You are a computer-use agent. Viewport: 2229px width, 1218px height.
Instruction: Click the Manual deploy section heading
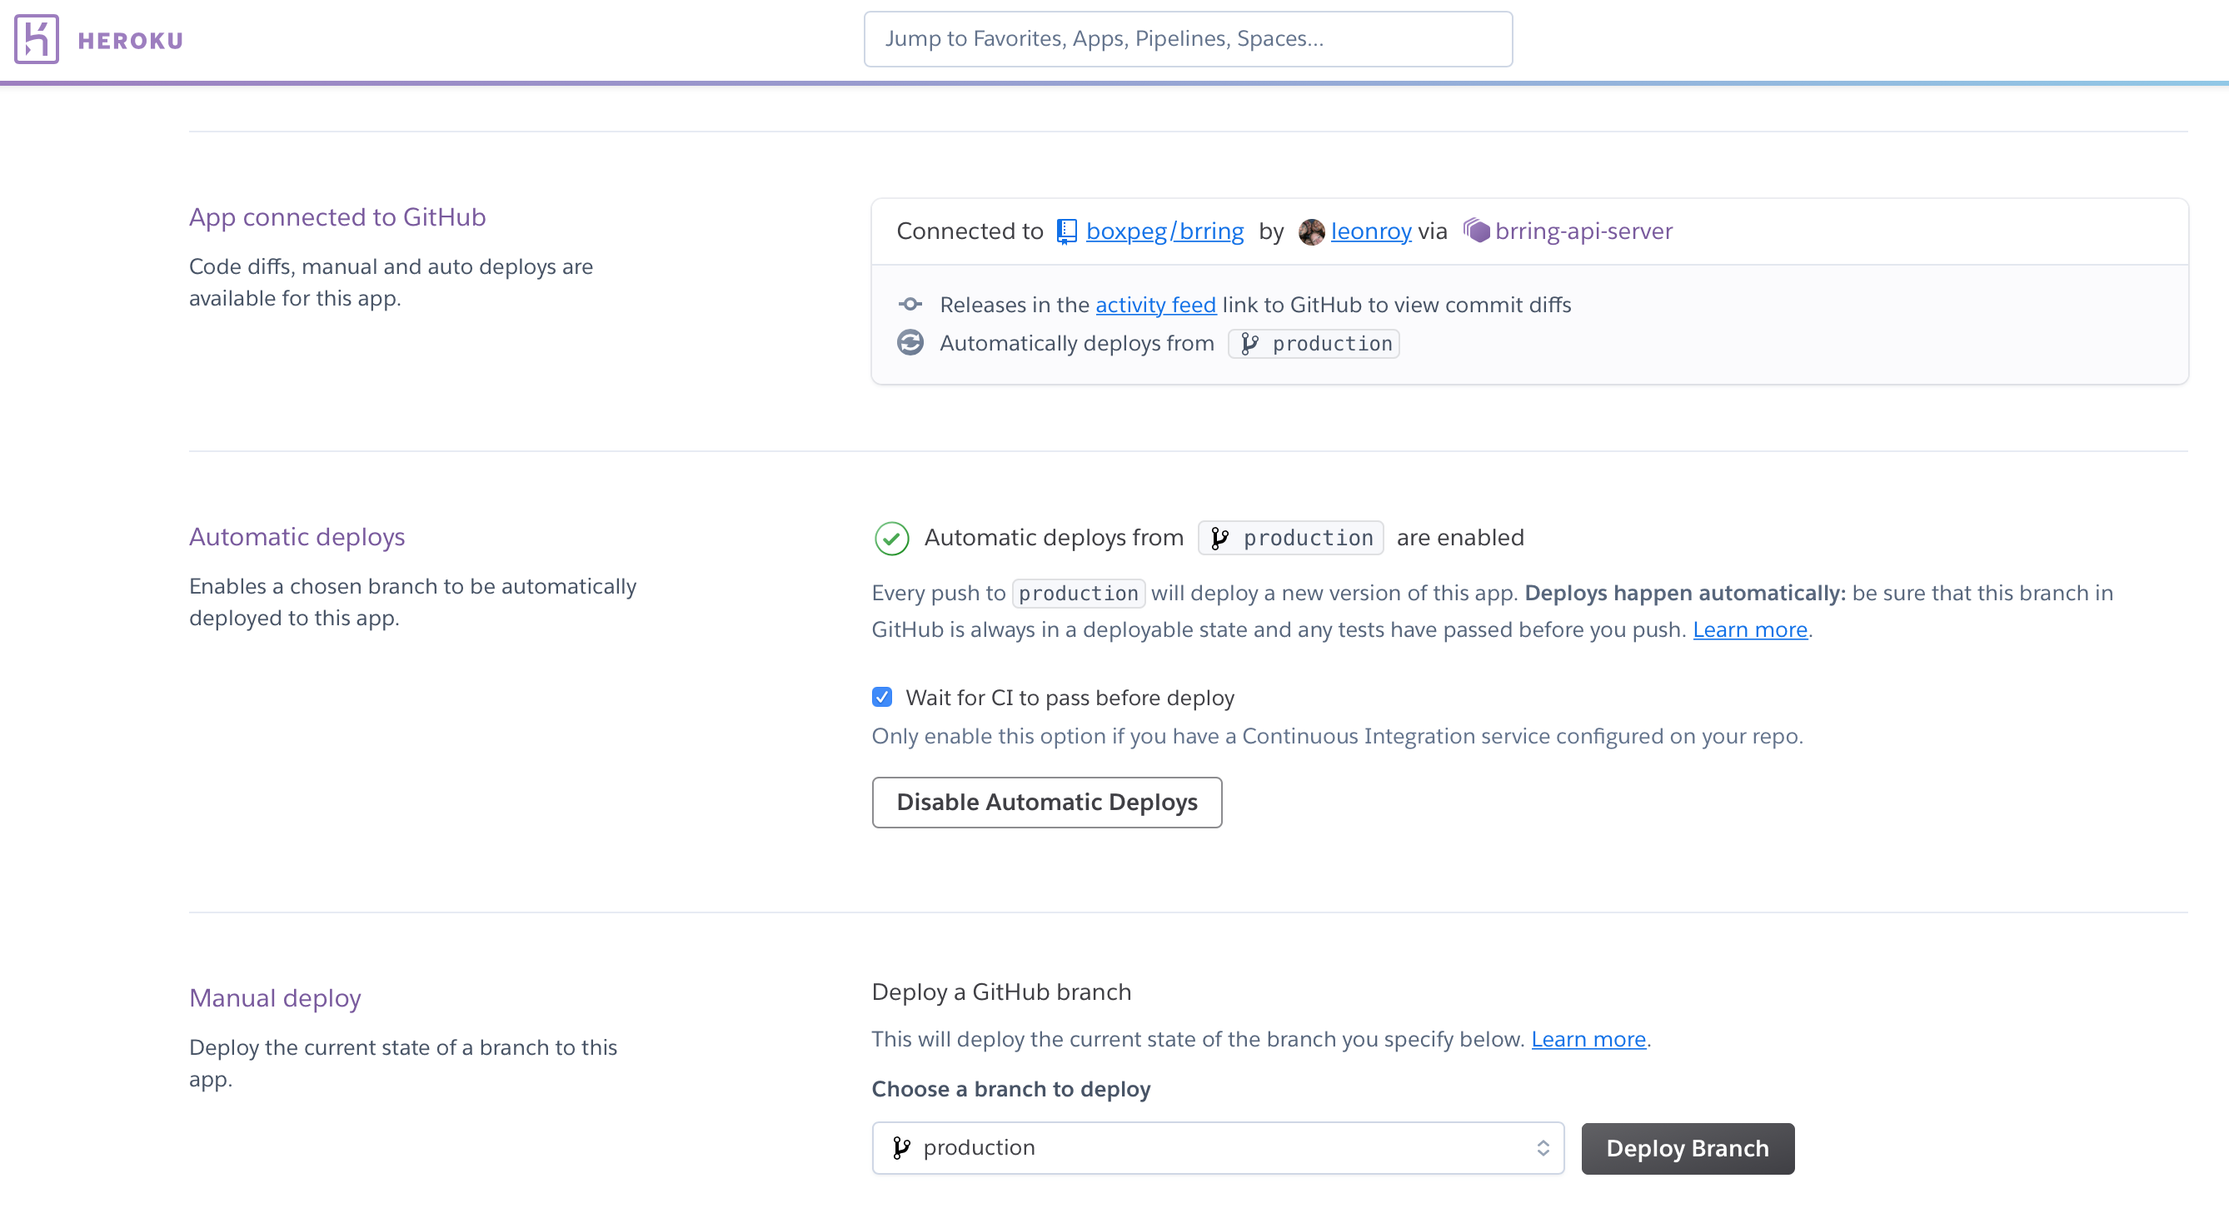click(x=274, y=998)
